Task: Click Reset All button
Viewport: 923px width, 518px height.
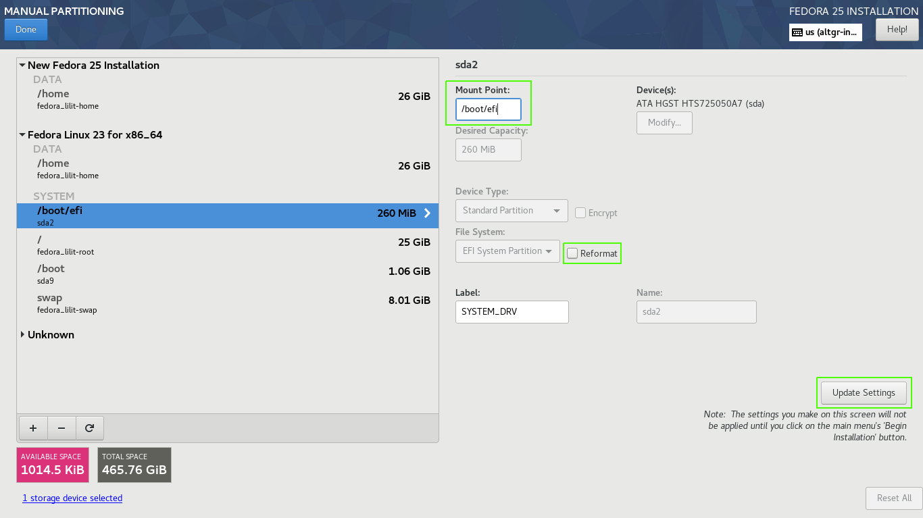Action: (894, 498)
